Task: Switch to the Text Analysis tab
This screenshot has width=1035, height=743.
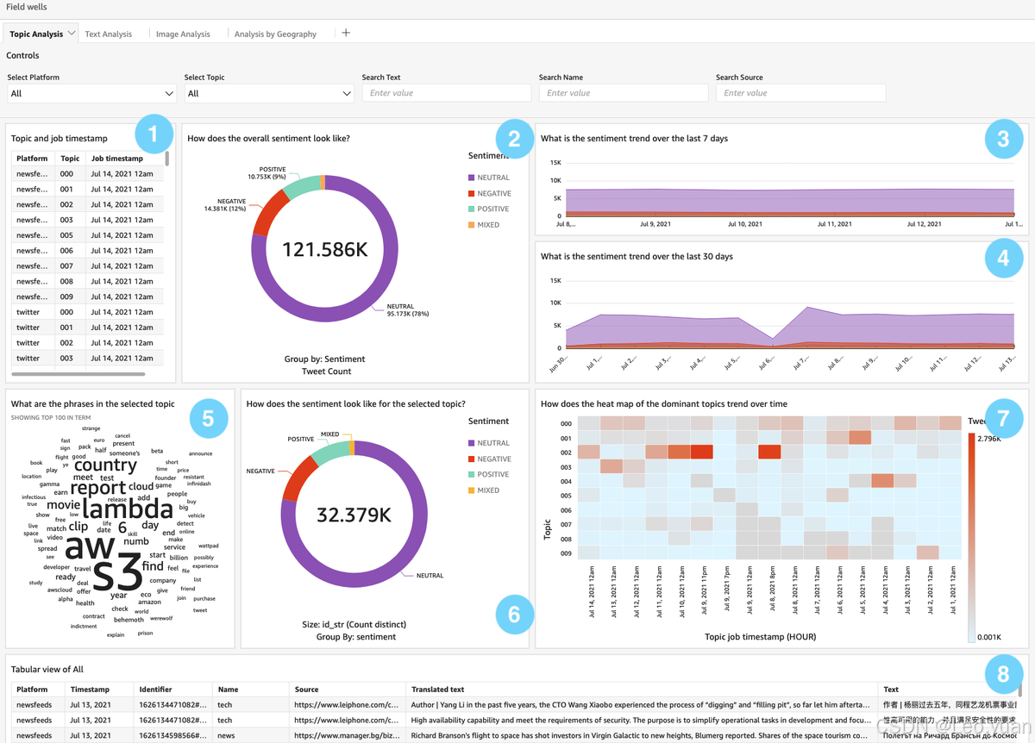Action: click(109, 34)
